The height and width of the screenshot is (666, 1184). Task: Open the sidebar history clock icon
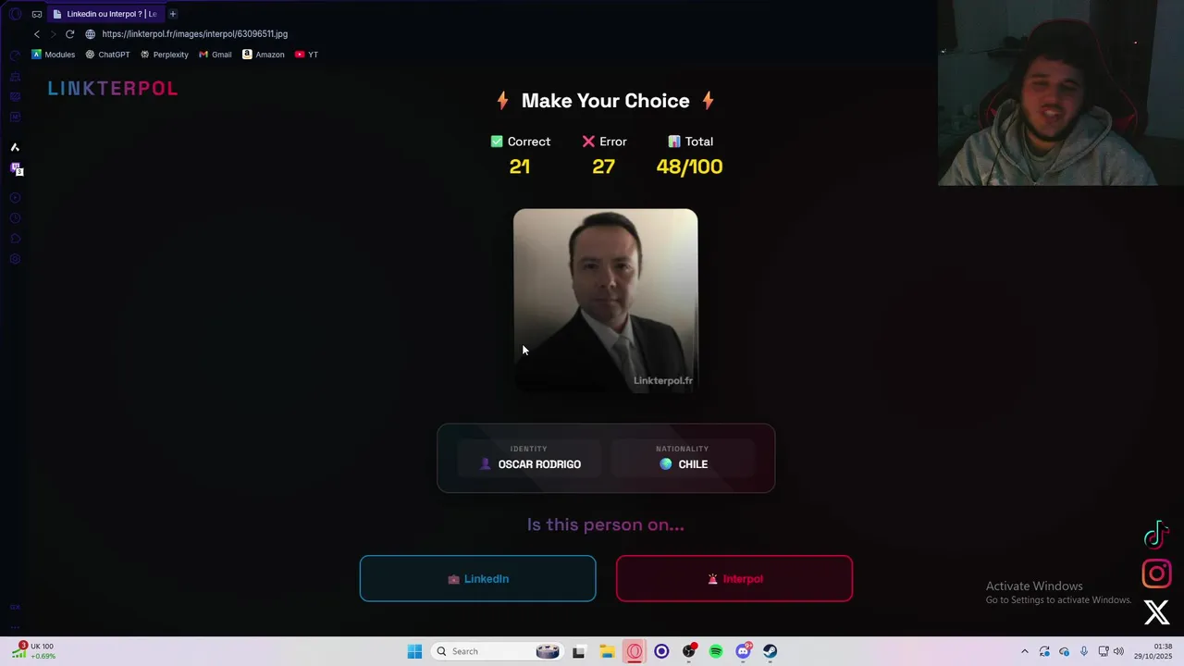point(15,218)
